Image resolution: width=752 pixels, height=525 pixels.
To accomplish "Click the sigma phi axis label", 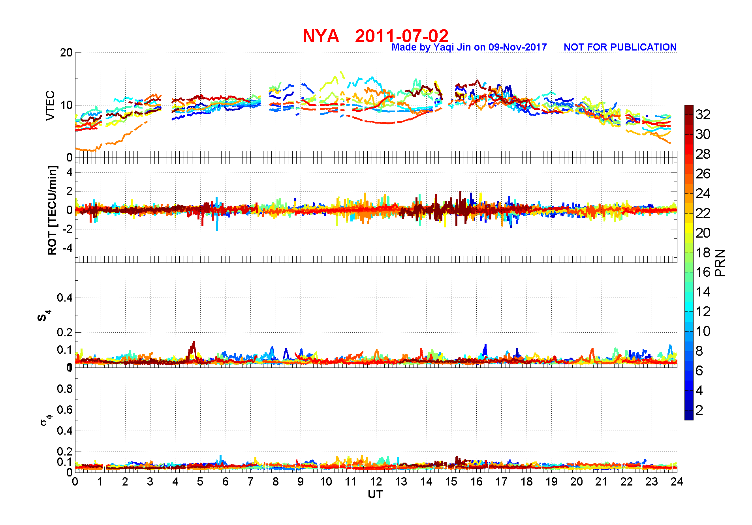I will (46, 420).
